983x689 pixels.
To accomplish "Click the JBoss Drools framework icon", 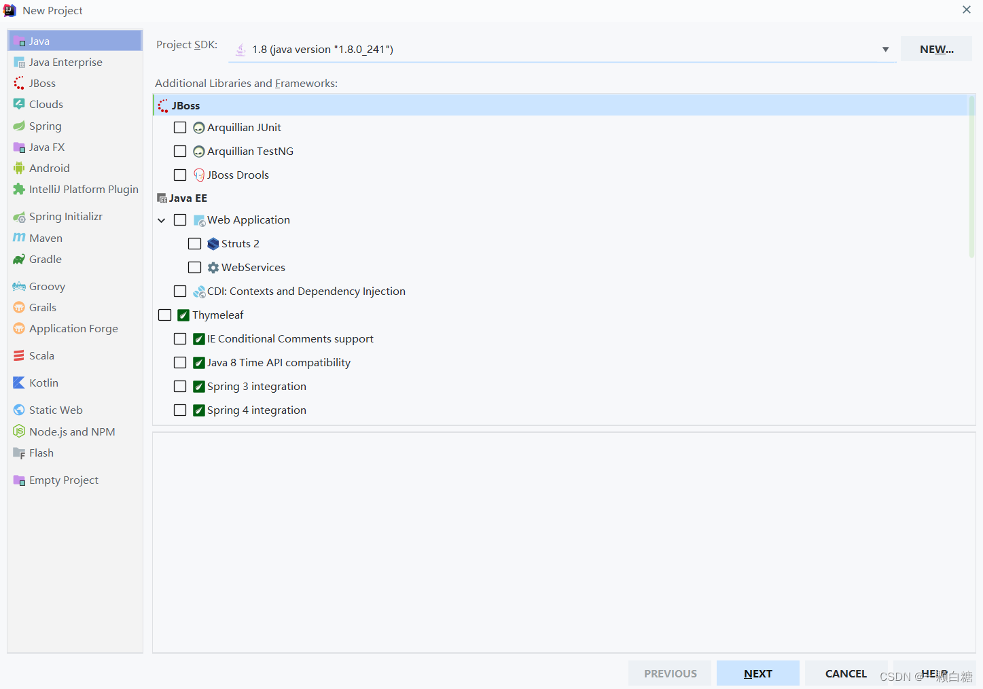I will (199, 175).
